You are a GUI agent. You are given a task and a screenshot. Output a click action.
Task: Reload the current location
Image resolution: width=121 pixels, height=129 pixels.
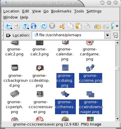(x=44, y=26)
